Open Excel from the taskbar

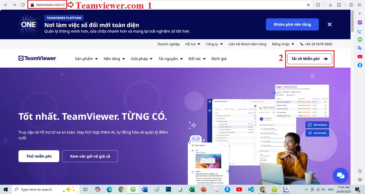click(192, 189)
